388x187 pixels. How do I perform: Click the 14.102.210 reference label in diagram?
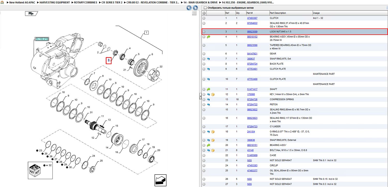pos(42,39)
